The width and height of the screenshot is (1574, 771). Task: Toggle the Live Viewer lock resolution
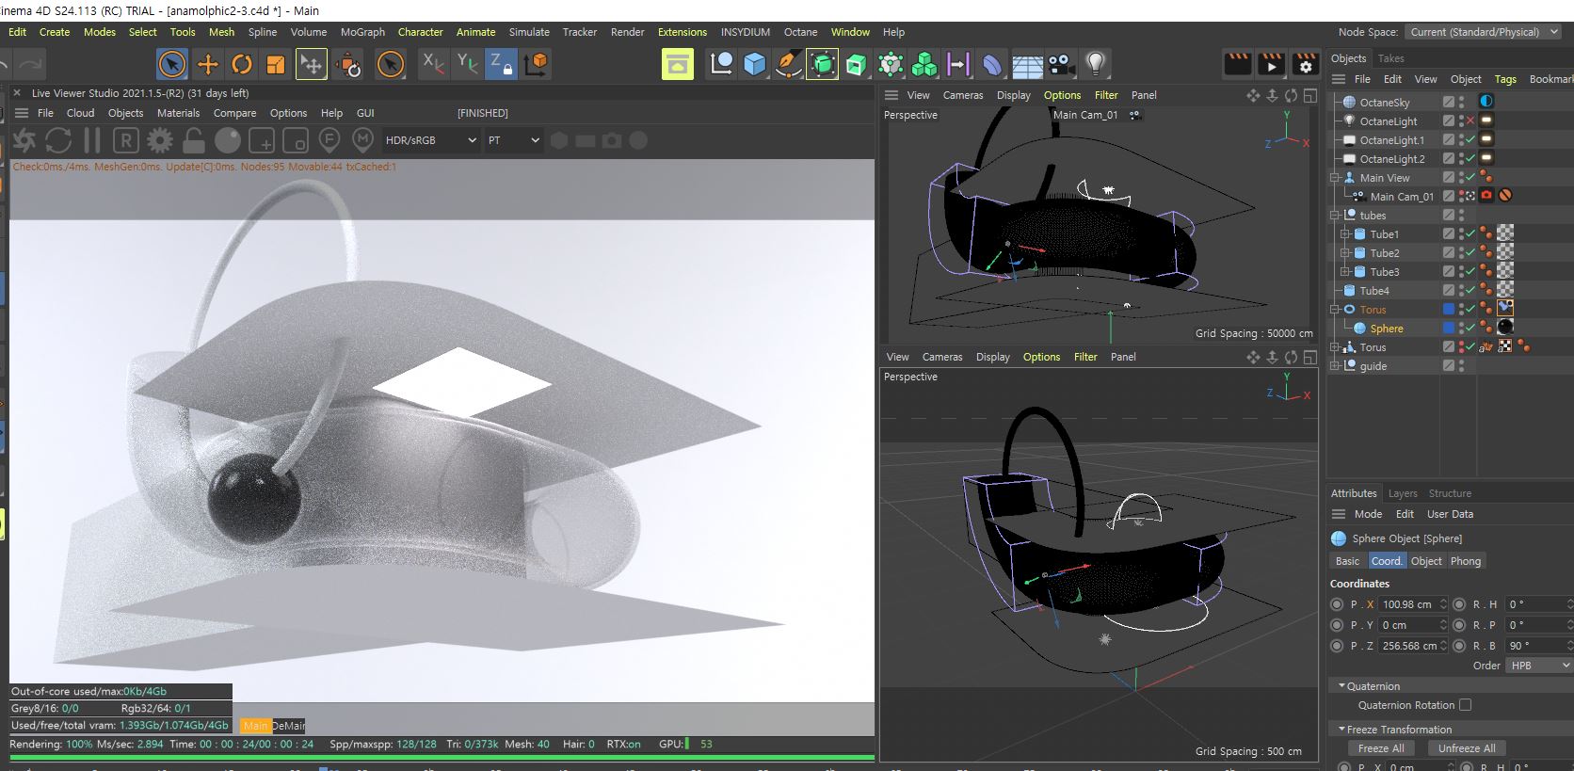pos(194,141)
